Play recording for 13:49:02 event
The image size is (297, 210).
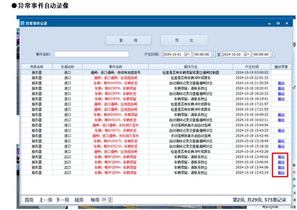tap(281, 157)
